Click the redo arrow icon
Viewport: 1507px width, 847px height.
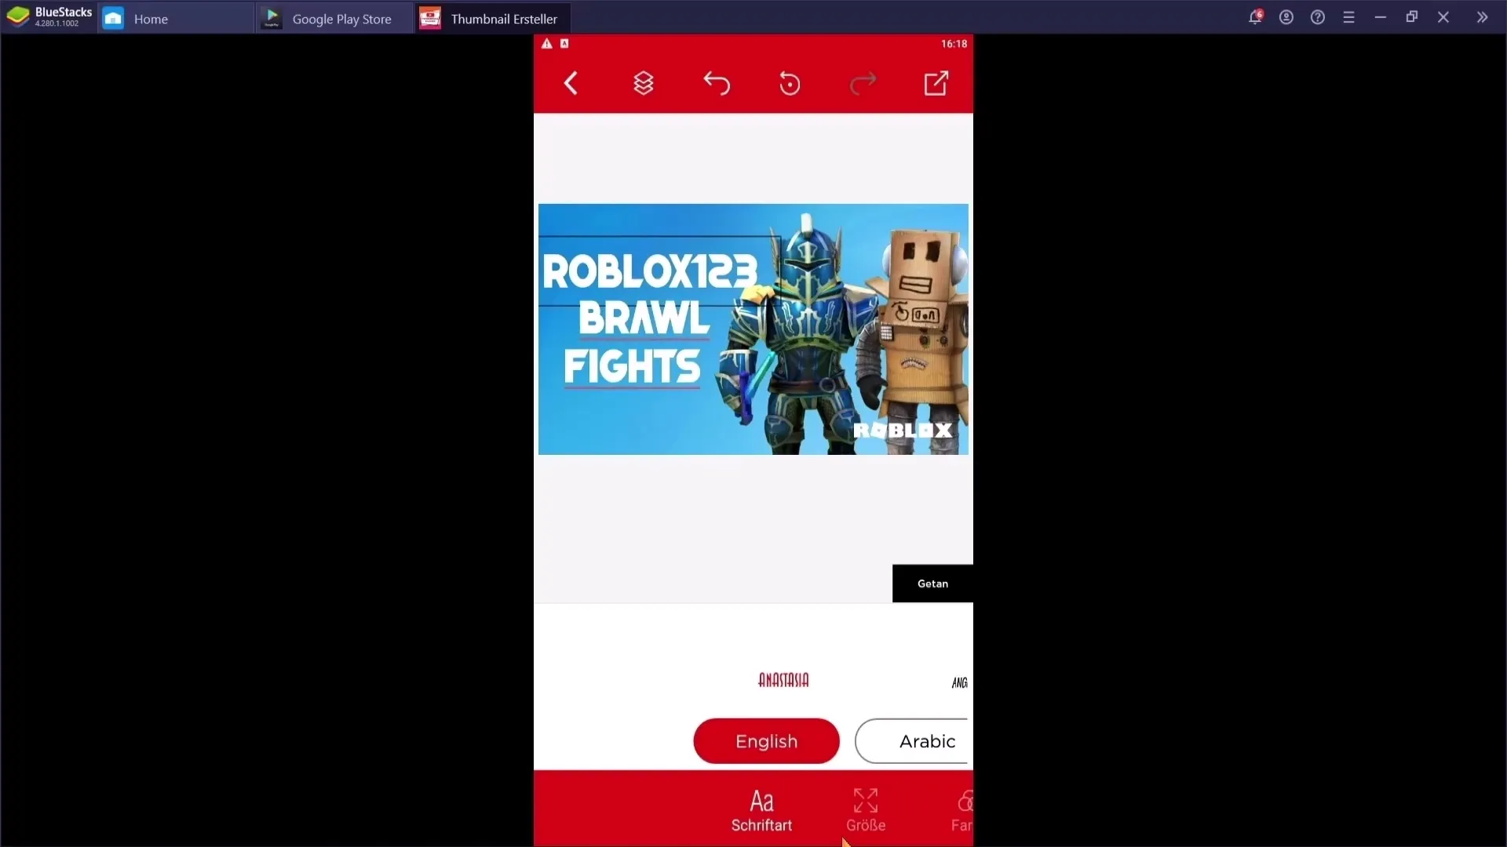[x=863, y=82]
